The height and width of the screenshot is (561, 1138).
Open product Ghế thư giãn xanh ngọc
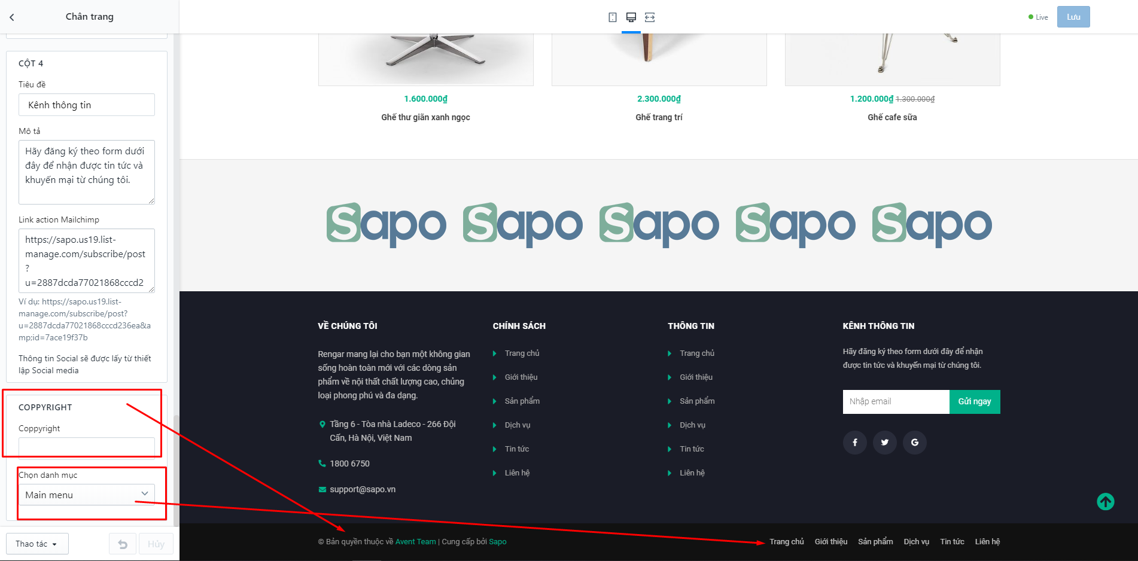425,117
